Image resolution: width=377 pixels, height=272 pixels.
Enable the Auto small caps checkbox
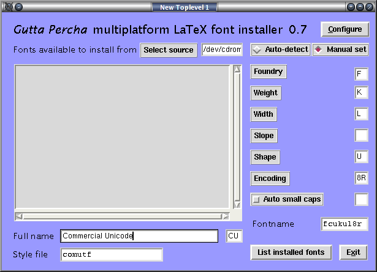point(287,199)
